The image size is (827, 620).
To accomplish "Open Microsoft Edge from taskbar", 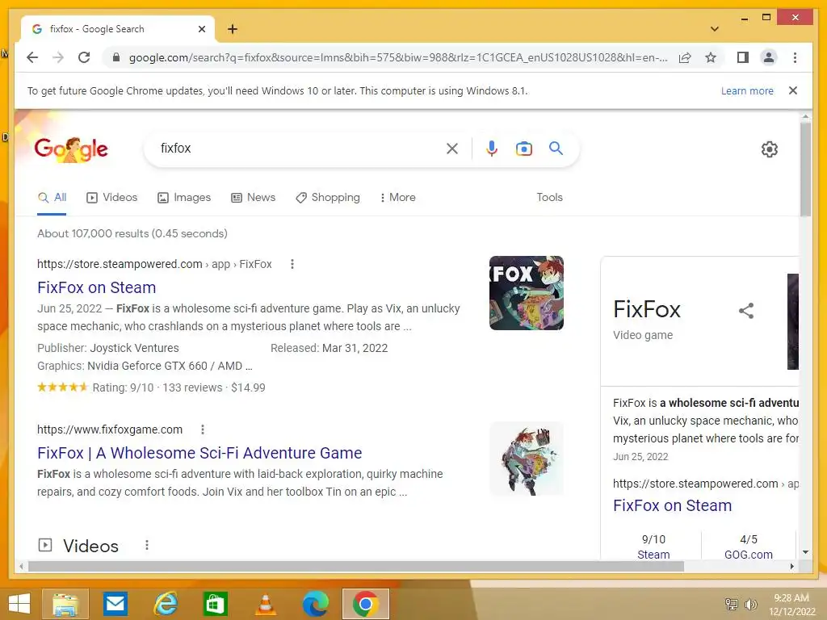I will click(x=316, y=604).
